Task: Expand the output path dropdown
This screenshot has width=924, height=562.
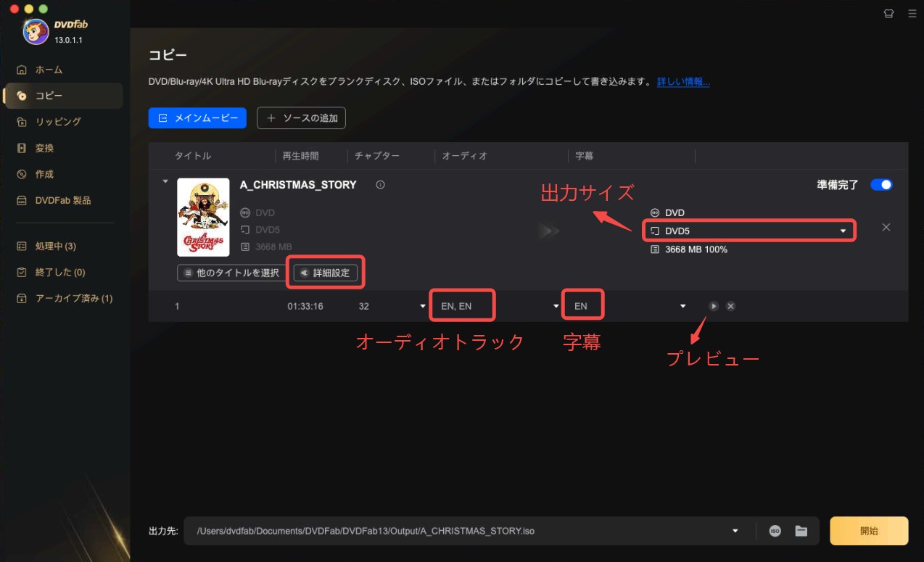Action: [x=735, y=531]
